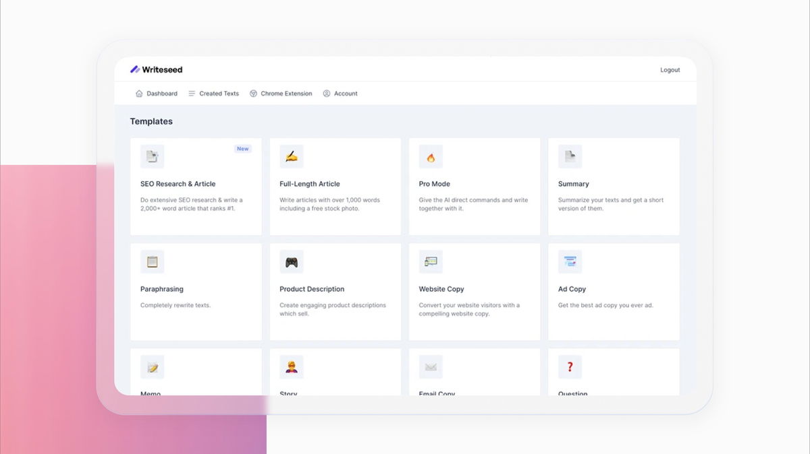Go to the Chrome Extension page
The image size is (810, 454).
[x=281, y=93]
